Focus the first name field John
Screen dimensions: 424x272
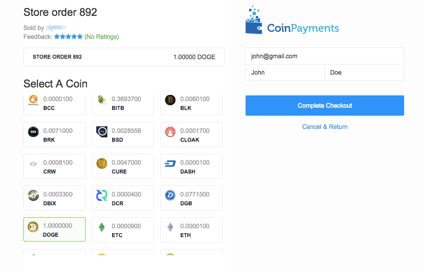(285, 72)
